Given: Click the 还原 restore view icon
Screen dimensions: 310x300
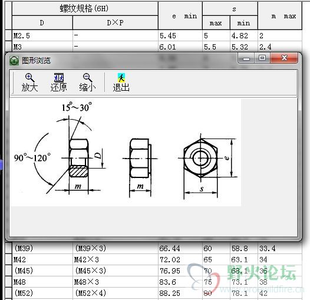Looking at the screenshot, I should (x=59, y=78).
